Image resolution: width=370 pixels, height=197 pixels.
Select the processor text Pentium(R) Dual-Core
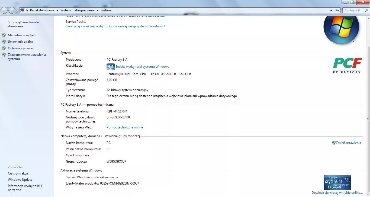tap(149, 74)
